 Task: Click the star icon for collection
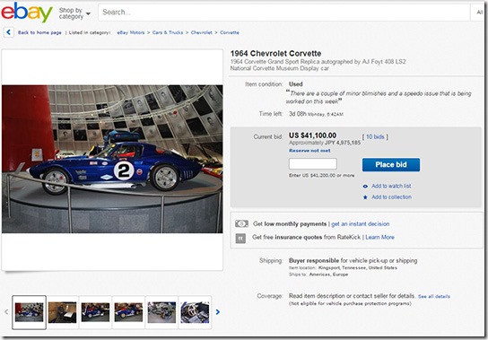click(365, 197)
